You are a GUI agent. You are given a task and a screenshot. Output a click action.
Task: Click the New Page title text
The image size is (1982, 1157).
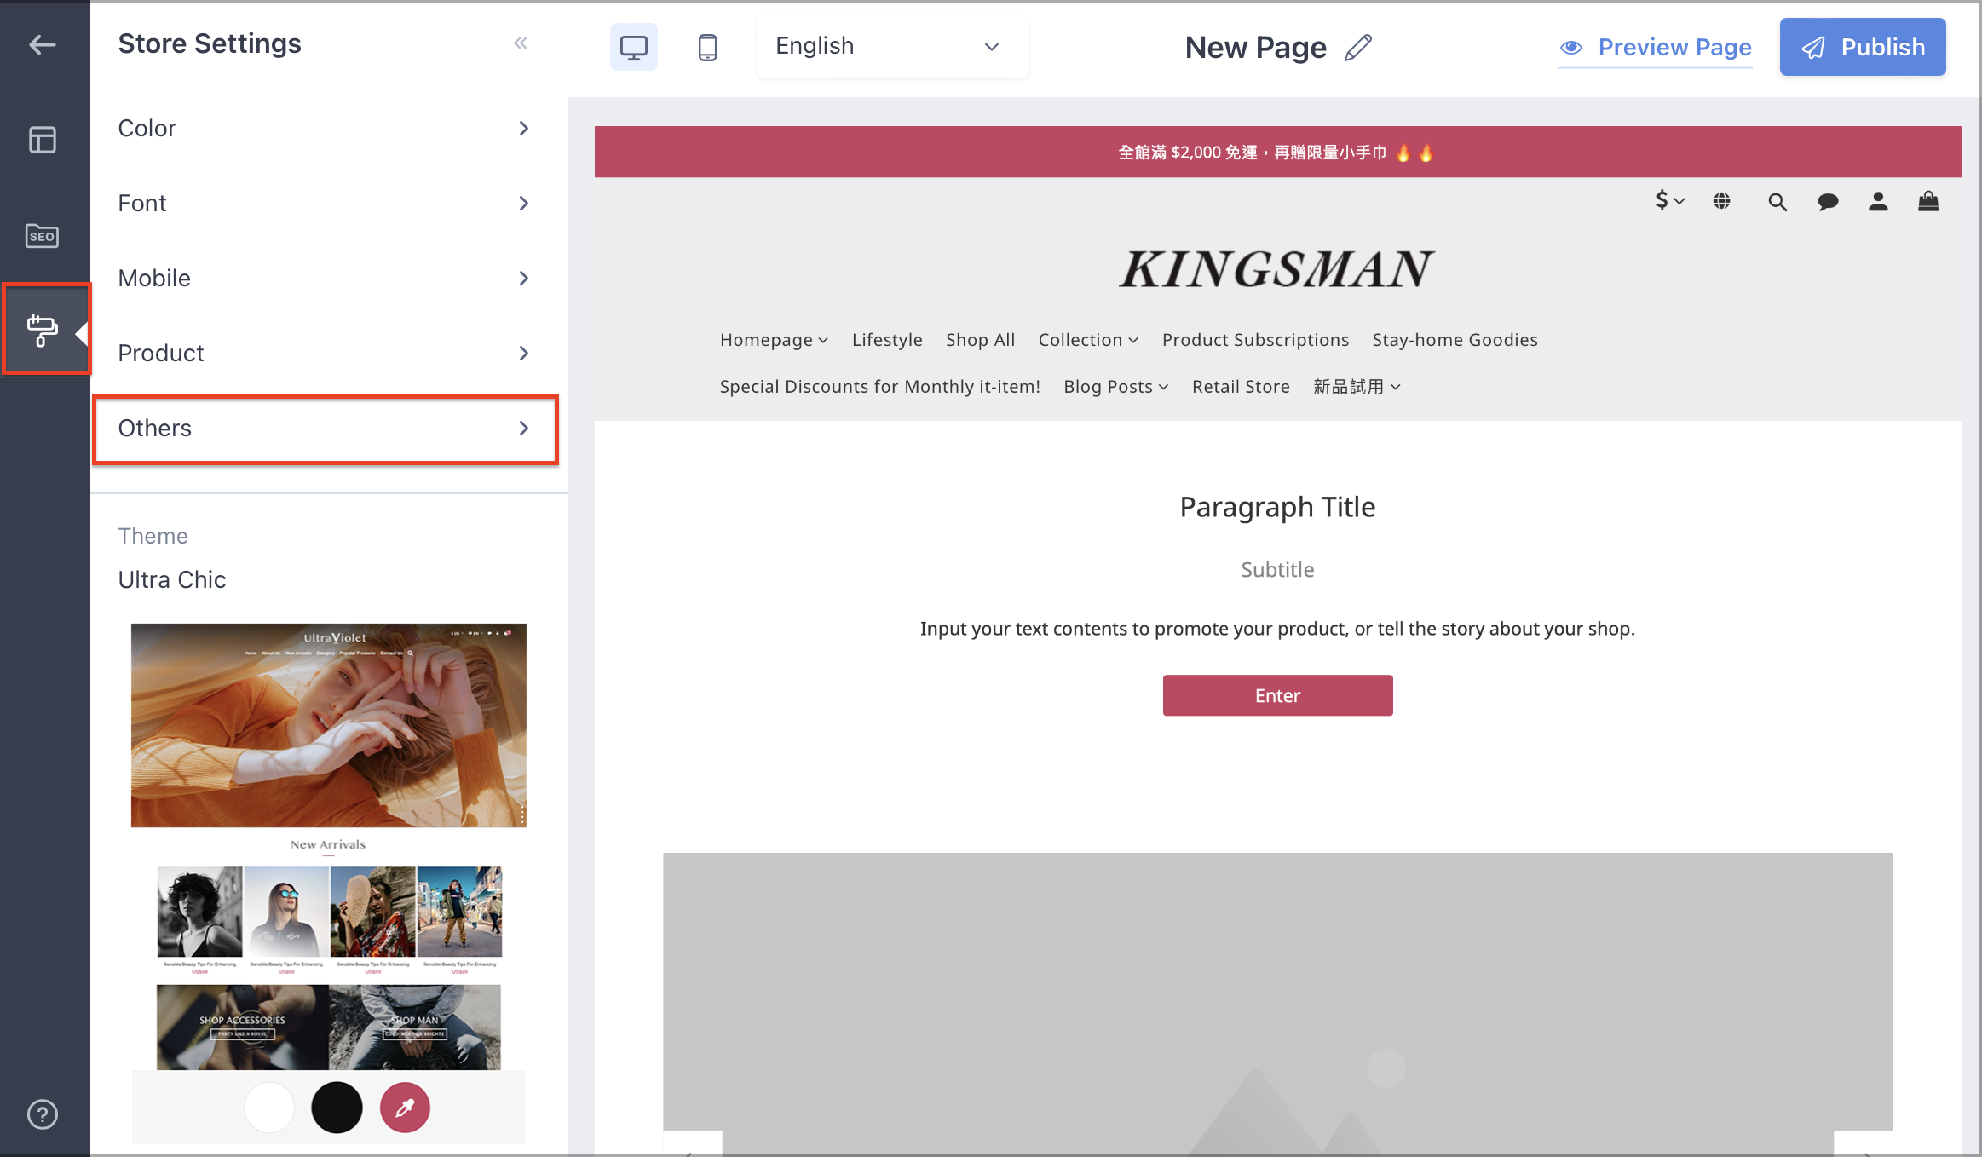coord(1255,48)
